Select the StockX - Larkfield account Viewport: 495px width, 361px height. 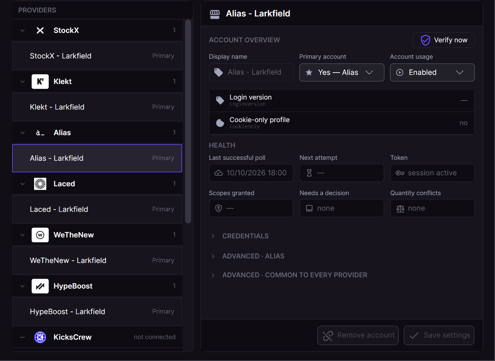click(x=97, y=56)
